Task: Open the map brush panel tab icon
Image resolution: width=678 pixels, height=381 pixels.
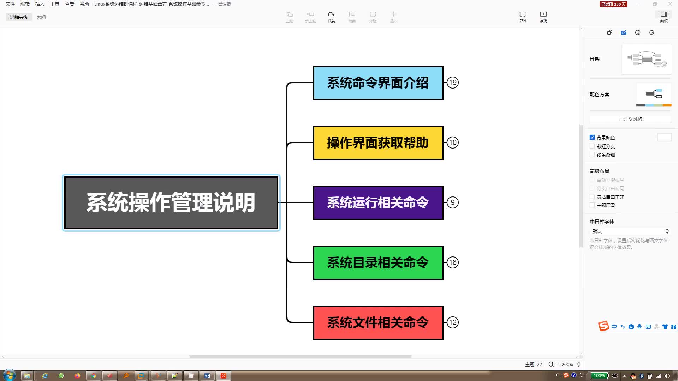Action: pyautogui.click(x=624, y=32)
